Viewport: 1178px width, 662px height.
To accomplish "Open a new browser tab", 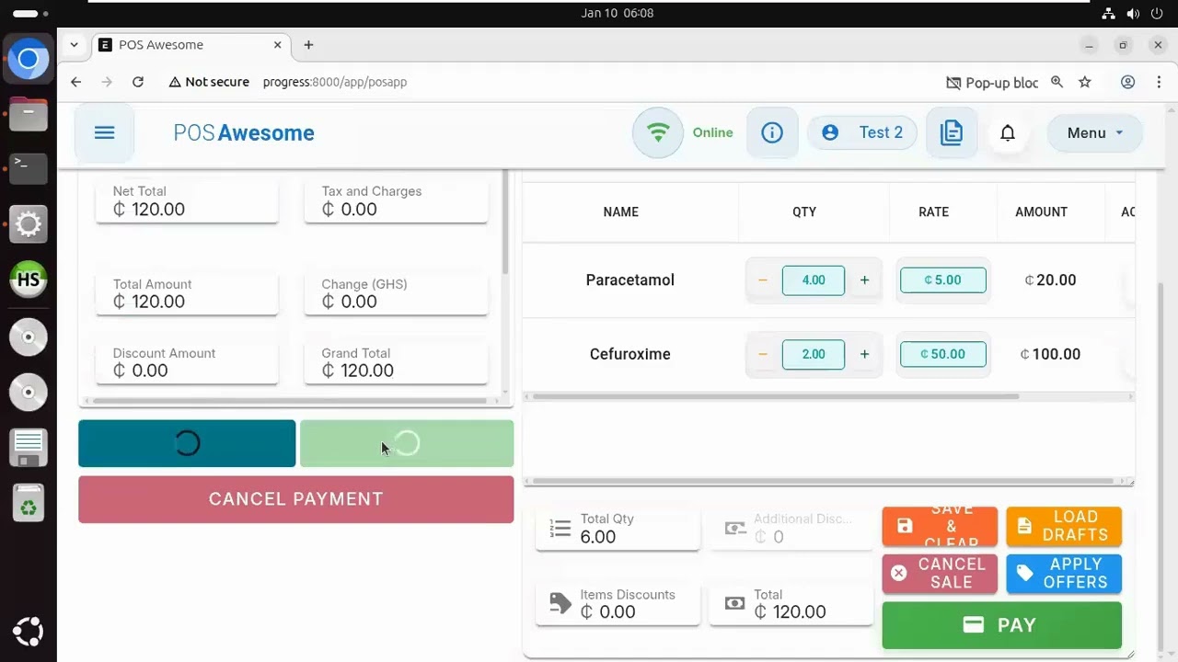I will click(308, 44).
